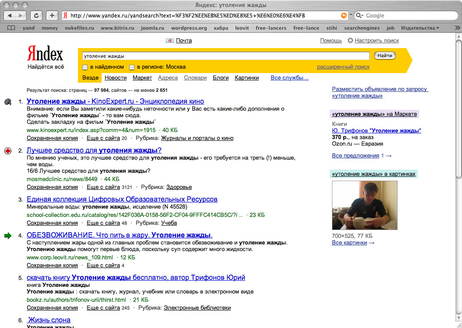Viewport: 462px width, 328px height.
Task: Click the www.corp.leovit.ru/news_109.html URL text
Action: 70,258
